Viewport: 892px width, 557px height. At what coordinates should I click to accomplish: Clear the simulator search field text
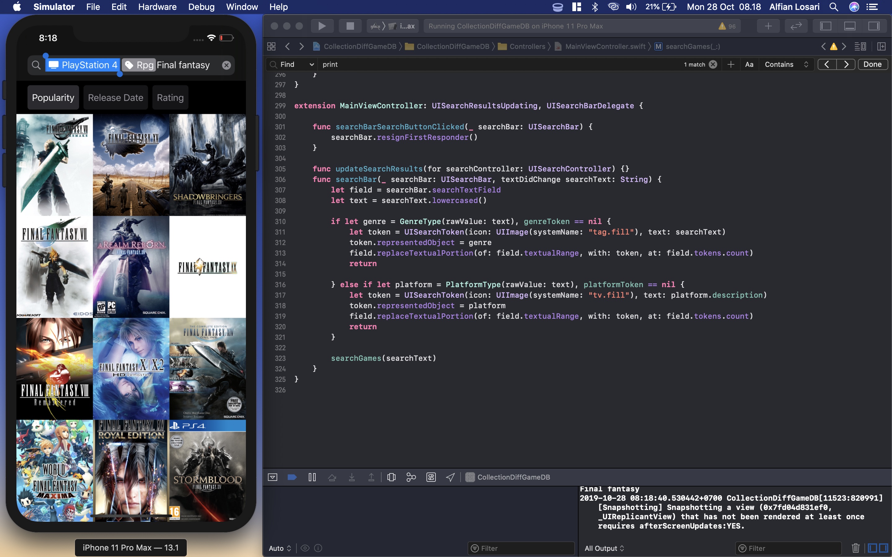[226, 65]
